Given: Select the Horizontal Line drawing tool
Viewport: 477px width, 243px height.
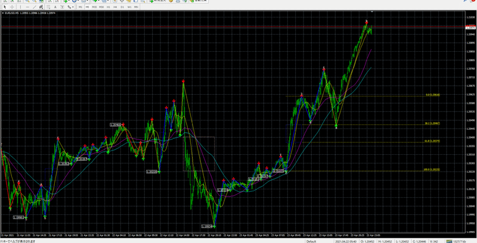Looking at the screenshot, I should click(x=27, y=7).
